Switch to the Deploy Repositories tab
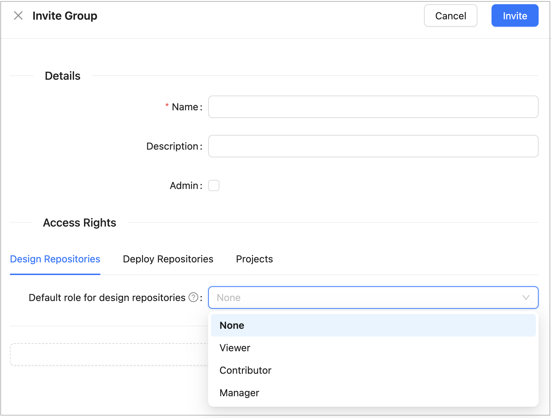The height and width of the screenshot is (418, 552). pyautogui.click(x=168, y=259)
